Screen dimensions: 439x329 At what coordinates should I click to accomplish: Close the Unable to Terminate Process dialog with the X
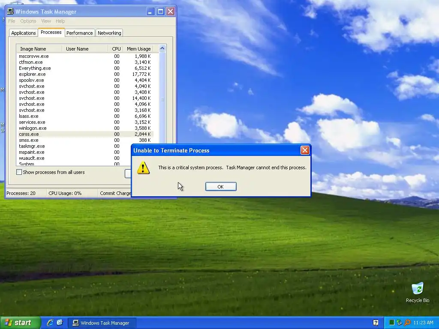(305, 150)
